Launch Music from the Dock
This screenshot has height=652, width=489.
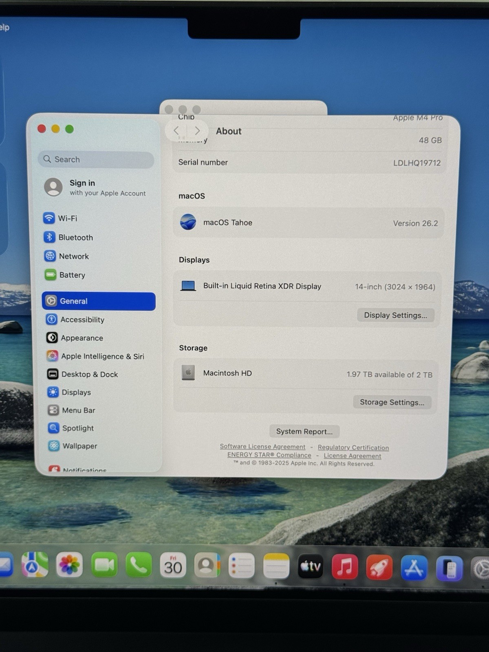coord(345,567)
